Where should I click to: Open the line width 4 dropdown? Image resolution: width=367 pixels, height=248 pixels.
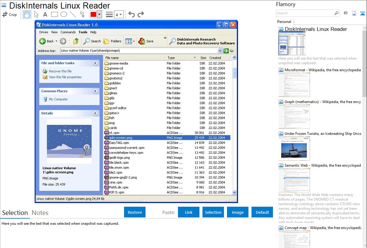(x=119, y=14)
